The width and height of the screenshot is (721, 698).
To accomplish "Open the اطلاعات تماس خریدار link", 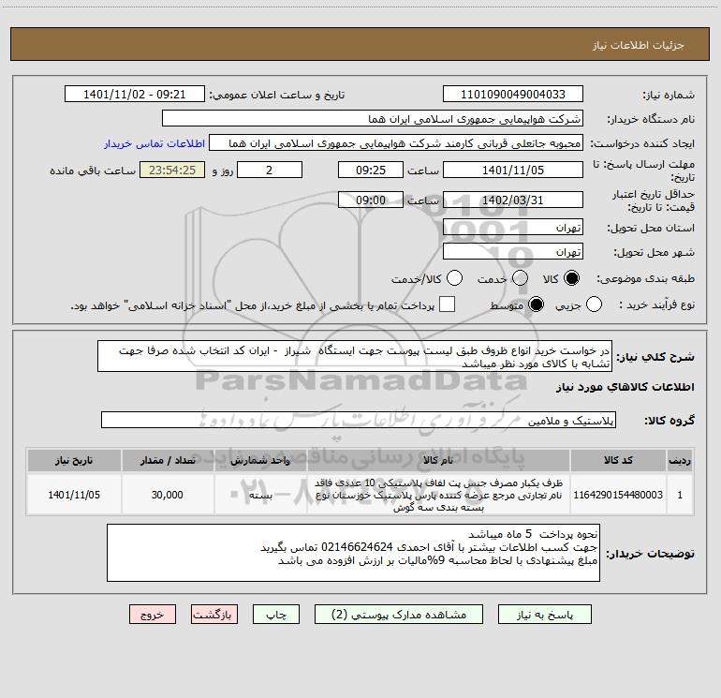I will (x=154, y=143).
